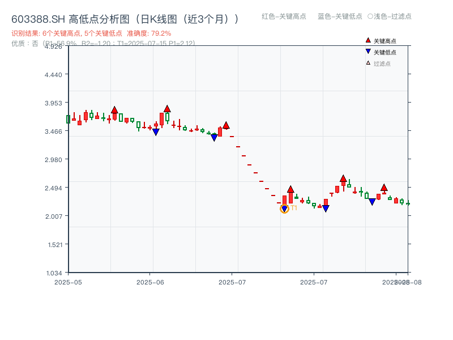Screen dimensions: 453x340
Task: Select the red 关键高点 triangle marker icon in legend
Action: coord(367,40)
